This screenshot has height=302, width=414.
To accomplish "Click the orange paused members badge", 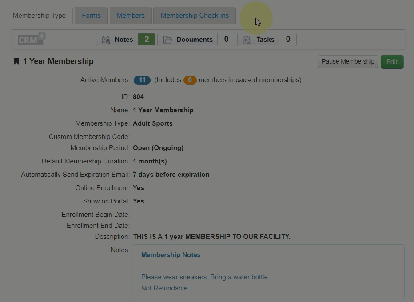I will click(190, 80).
